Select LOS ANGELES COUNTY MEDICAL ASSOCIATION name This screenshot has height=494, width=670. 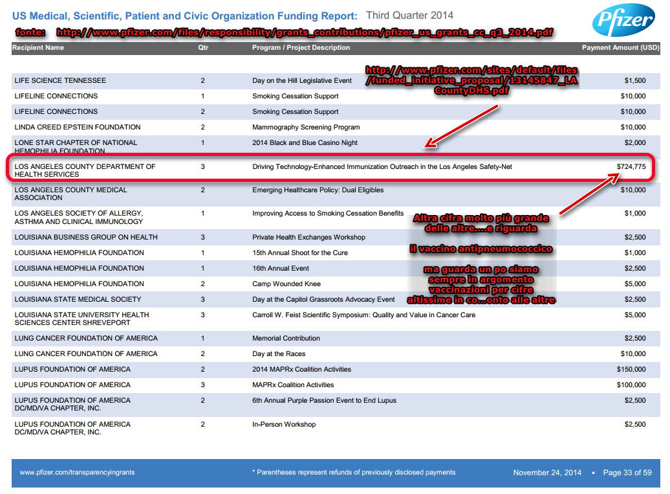tap(70, 194)
